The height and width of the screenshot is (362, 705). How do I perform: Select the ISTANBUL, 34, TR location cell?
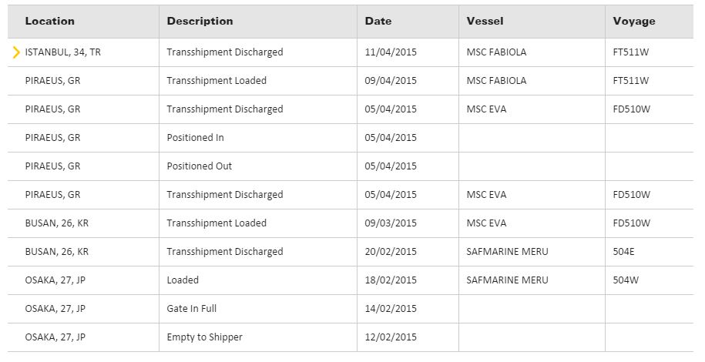(x=62, y=52)
